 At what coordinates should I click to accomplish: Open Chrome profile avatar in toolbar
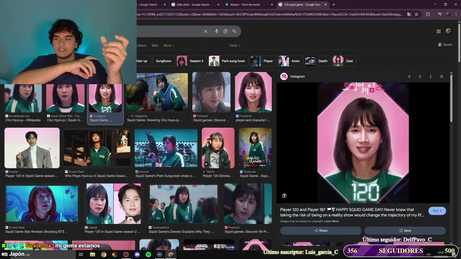(448, 14)
